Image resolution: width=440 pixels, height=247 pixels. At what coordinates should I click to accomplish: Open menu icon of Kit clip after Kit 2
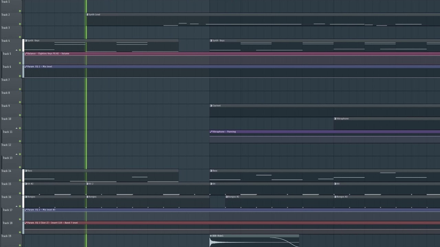211,184
